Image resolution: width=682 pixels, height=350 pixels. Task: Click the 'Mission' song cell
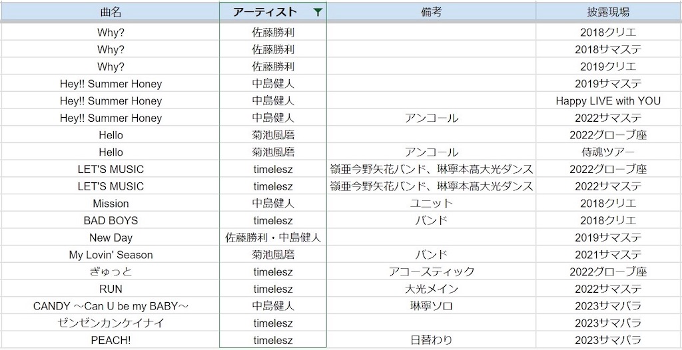click(111, 204)
